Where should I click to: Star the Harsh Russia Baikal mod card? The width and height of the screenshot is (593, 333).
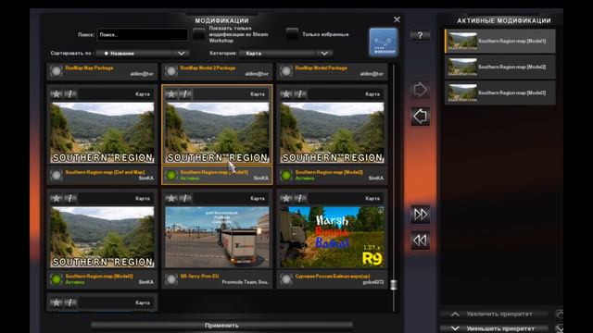point(286,198)
